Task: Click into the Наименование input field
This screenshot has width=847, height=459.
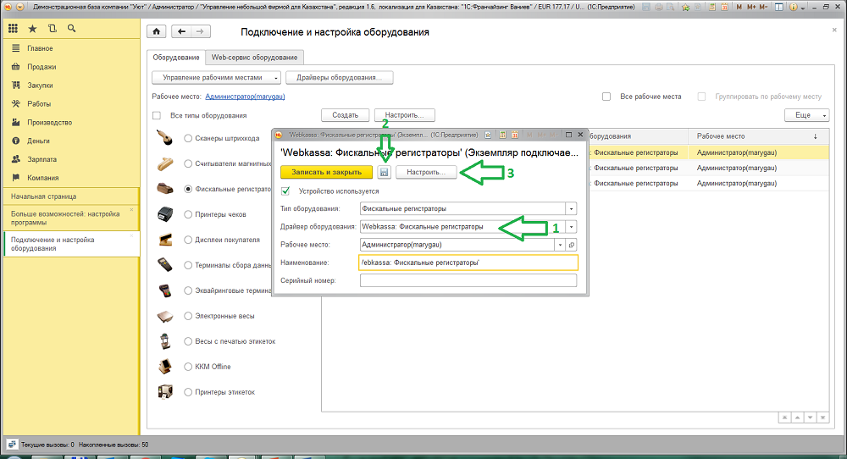Action: [468, 263]
